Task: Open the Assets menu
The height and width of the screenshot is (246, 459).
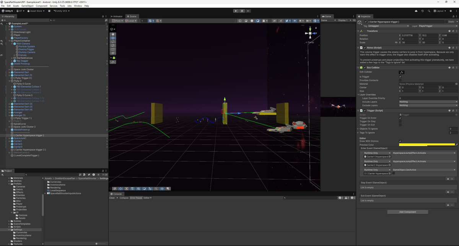Action: click(x=16, y=6)
